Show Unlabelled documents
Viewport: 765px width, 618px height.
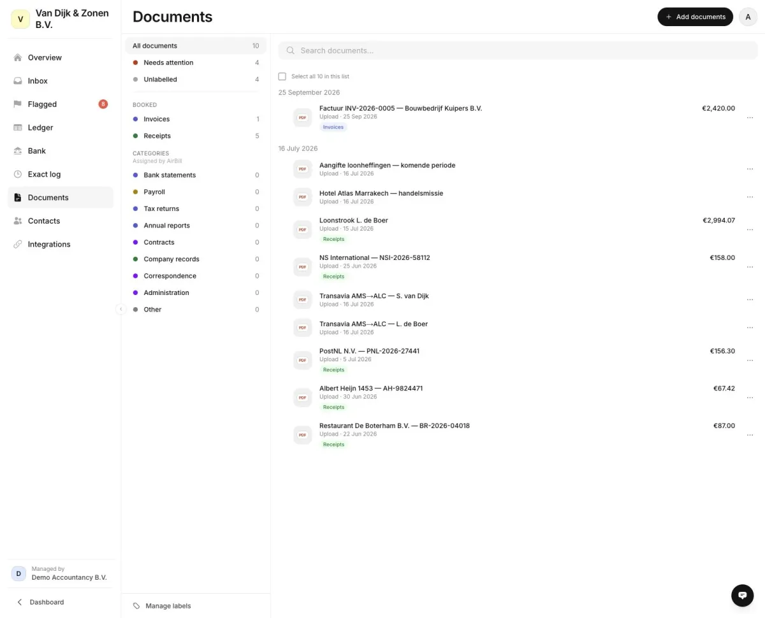coord(196,80)
